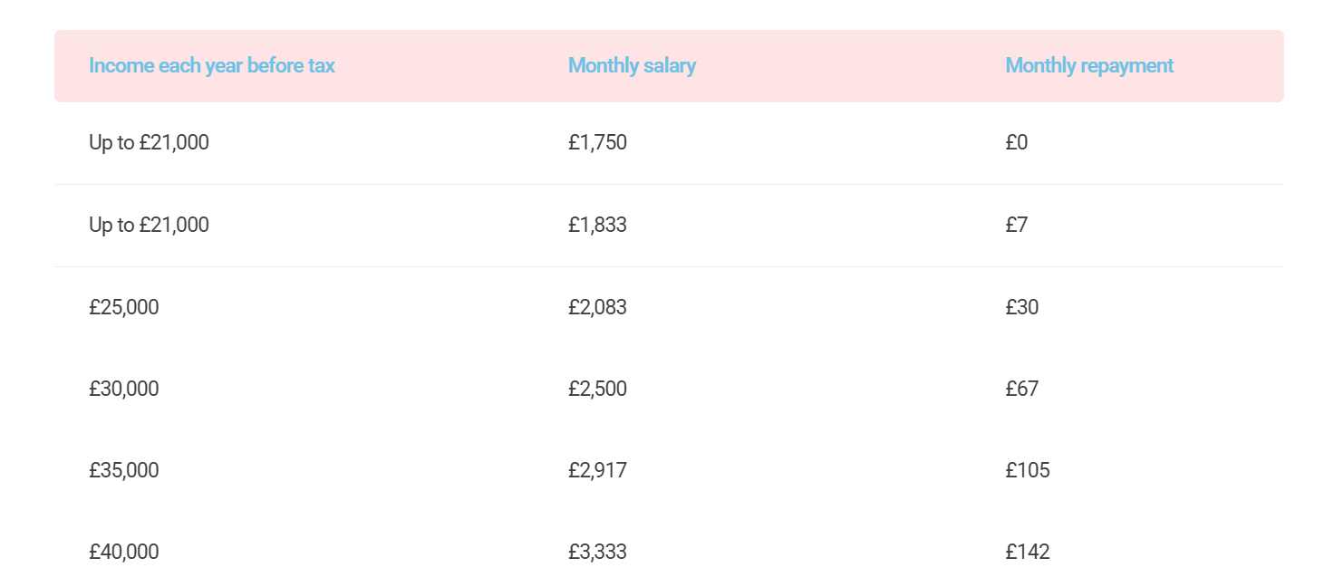This screenshot has width=1334, height=587.
Task: Select the £35,000 income row label
Action: coord(123,470)
